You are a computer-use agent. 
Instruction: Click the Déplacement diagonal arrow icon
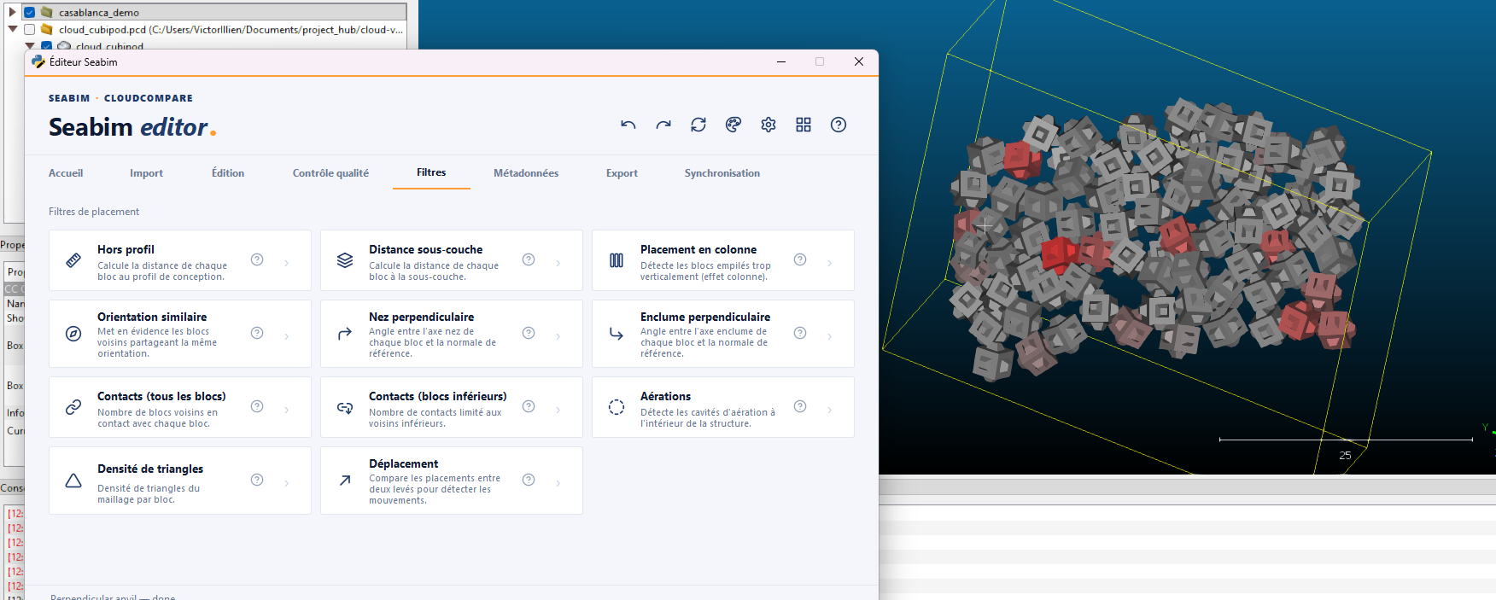pyautogui.click(x=345, y=481)
